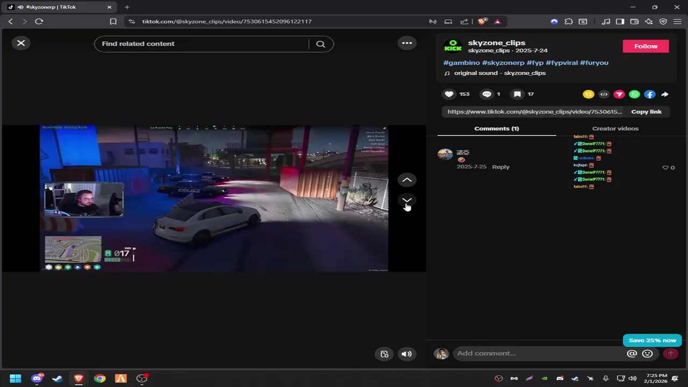Click the commenter's avatar

[x=445, y=155]
